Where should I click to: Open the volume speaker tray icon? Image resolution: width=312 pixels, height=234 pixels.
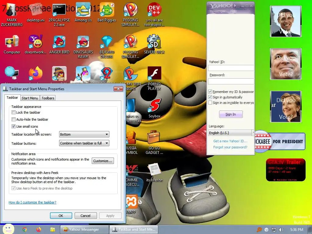(x=281, y=230)
